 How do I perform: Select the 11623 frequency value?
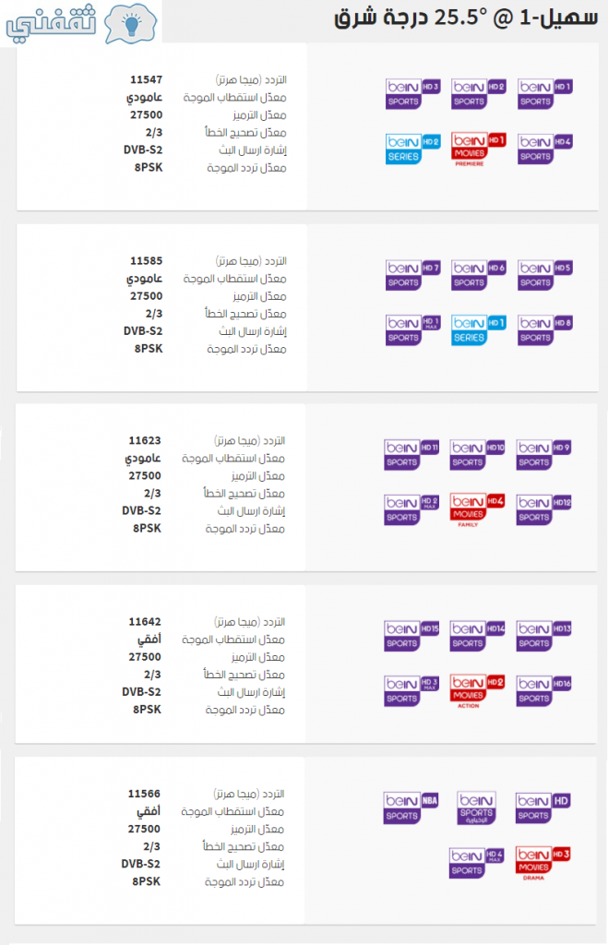145,440
